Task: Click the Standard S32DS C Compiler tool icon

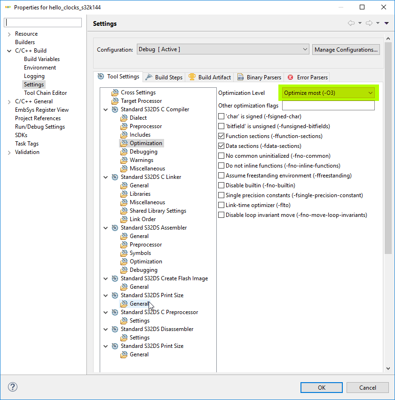Action: (115, 109)
